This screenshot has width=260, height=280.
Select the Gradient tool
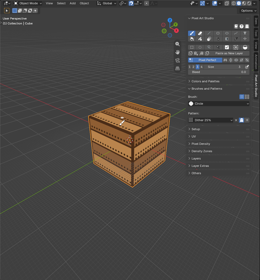[227, 39]
